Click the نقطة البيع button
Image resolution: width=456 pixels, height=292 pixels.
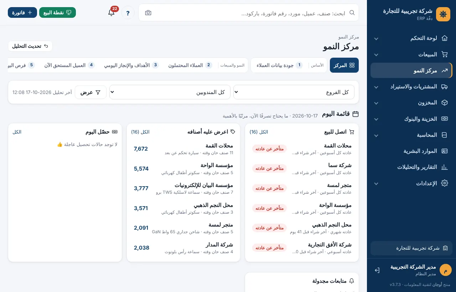click(57, 12)
